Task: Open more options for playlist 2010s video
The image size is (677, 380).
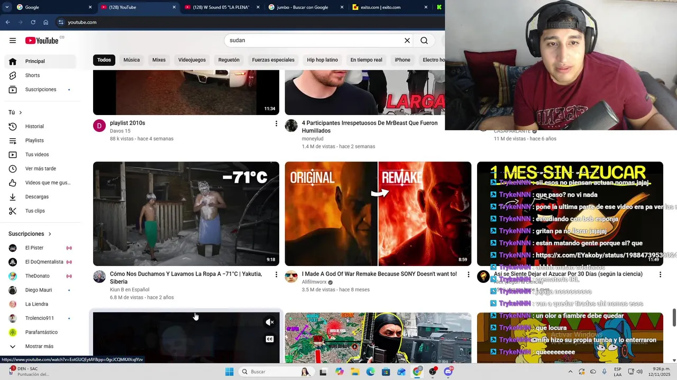Action: click(x=276, y=123)
